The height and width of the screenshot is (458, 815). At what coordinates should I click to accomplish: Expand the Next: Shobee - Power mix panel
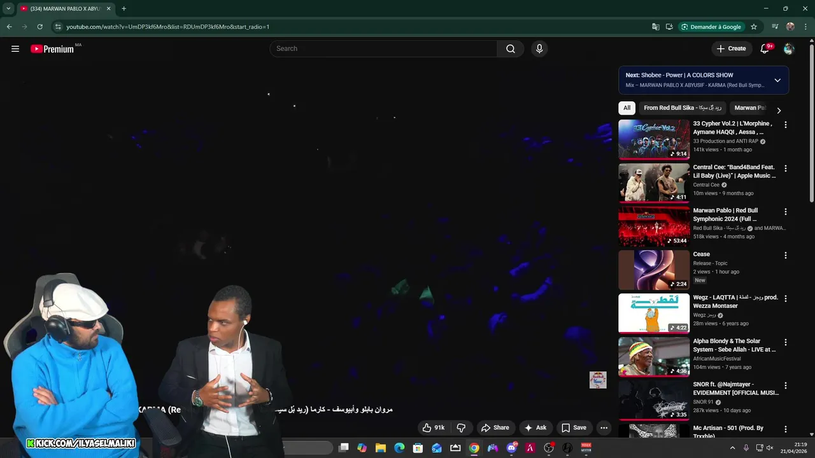(777, 80)
